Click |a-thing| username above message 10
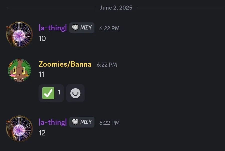 (x=53, y=28)
